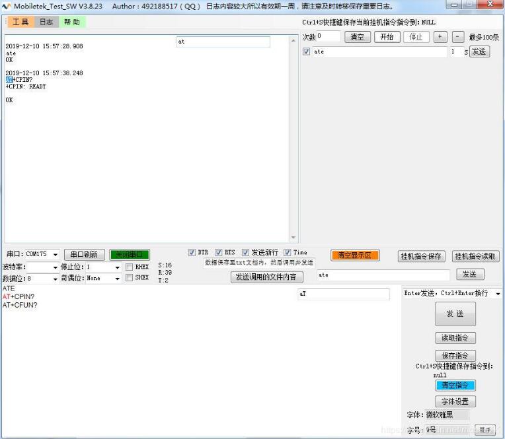Click the 挂机指令保存 button

(x=421, y=256)
